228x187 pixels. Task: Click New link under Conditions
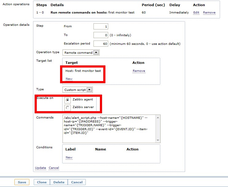(x=69, y=158)
